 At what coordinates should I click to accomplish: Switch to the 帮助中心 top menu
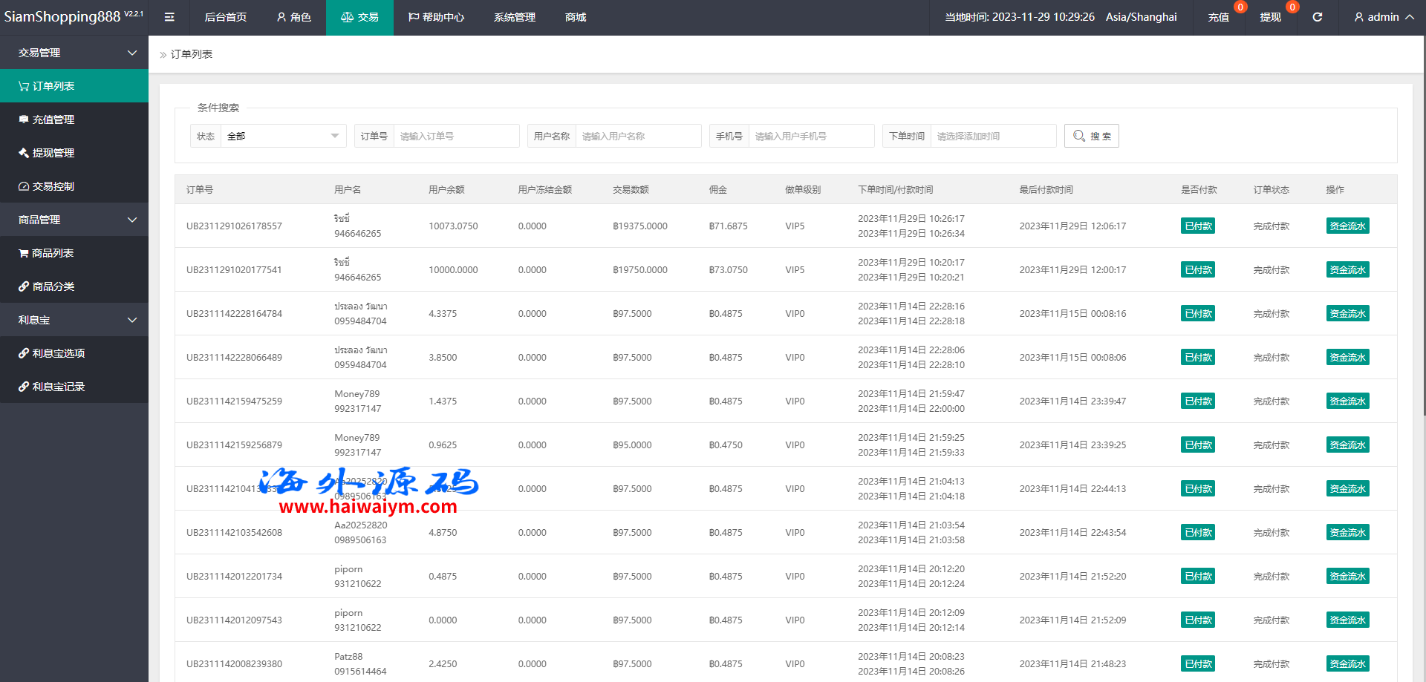[436, 17]
